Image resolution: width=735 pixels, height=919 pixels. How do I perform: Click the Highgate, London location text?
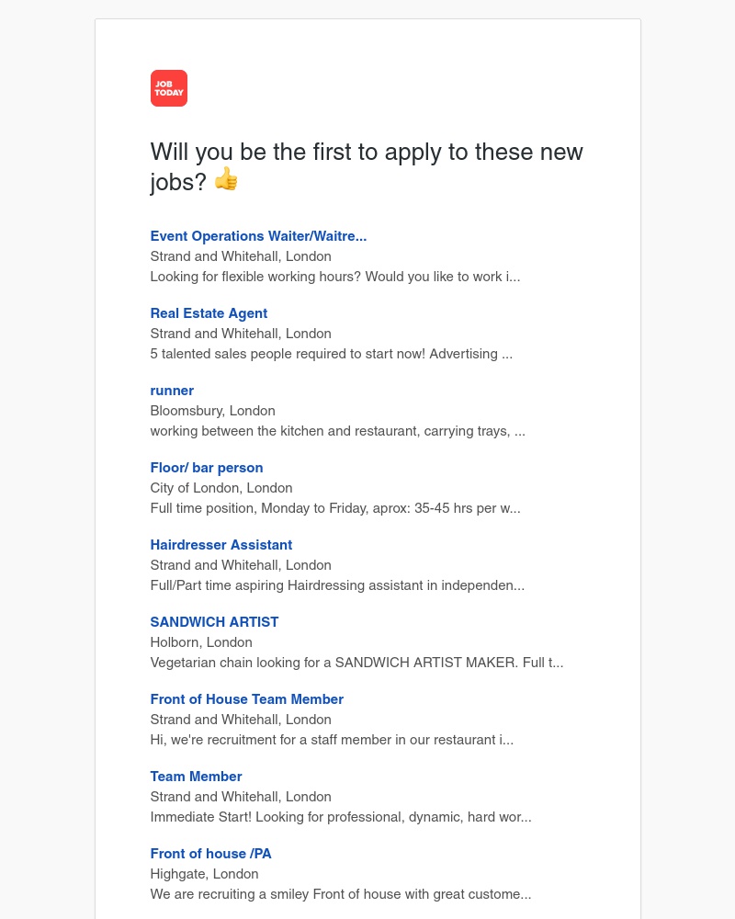pyautogui.click(x=205, y=874)
